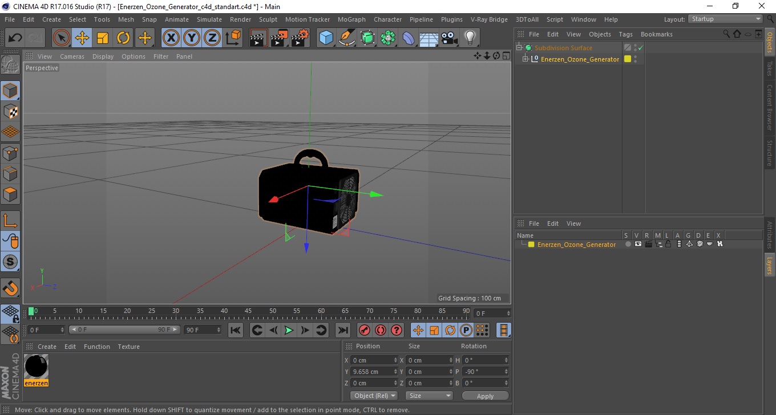
Task: Click the Position Y stepper arrows
Action: click(395, 372)
